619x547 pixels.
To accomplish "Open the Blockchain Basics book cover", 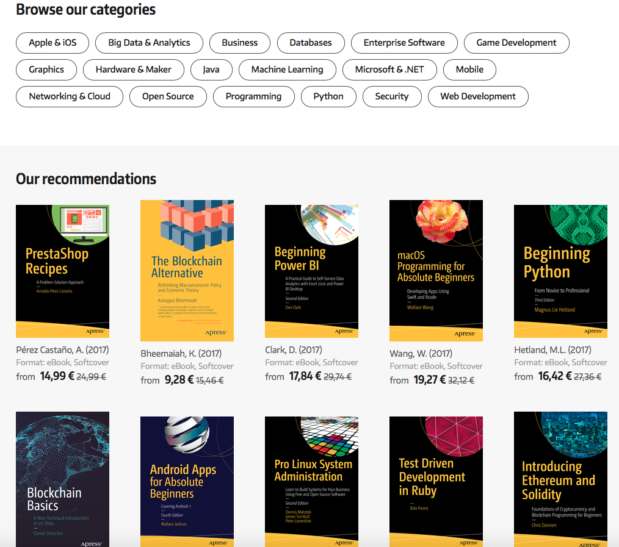I will click(x=62, y=479).
